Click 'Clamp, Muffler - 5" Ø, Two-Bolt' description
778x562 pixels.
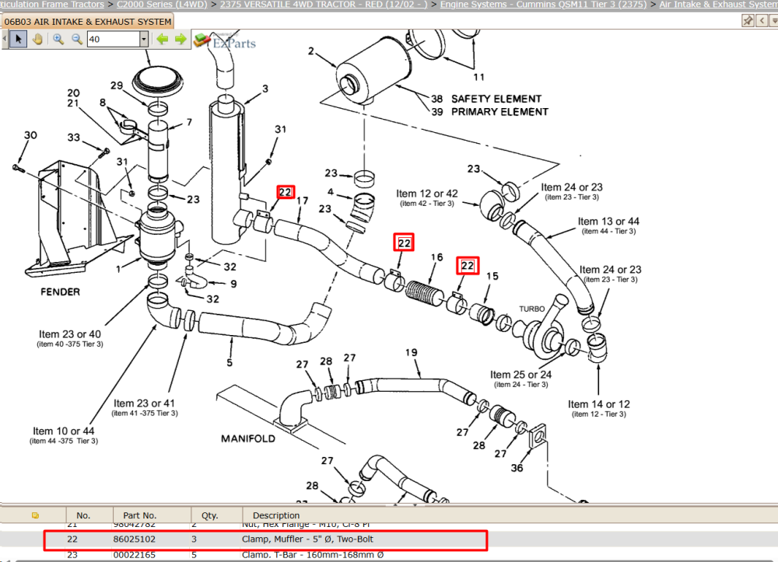(x=307, y=539)
